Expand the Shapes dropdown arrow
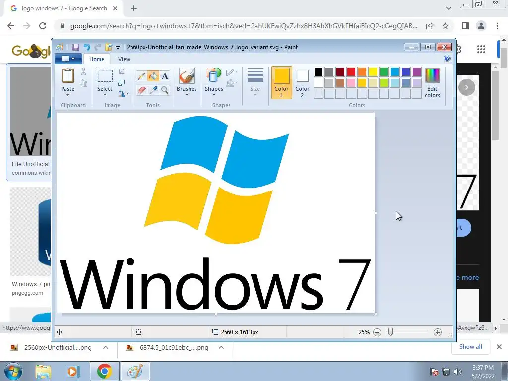This screenshot has height=381, width=508. (214, 95)
